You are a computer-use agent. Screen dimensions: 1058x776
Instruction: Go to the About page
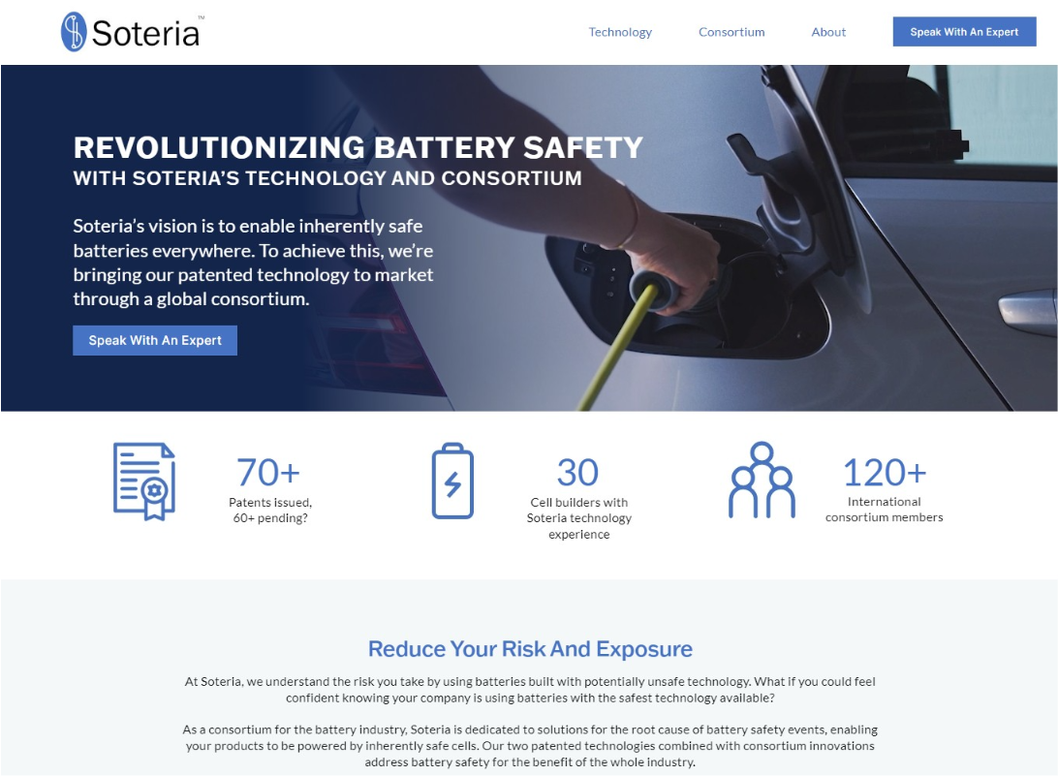pos(828,32)
